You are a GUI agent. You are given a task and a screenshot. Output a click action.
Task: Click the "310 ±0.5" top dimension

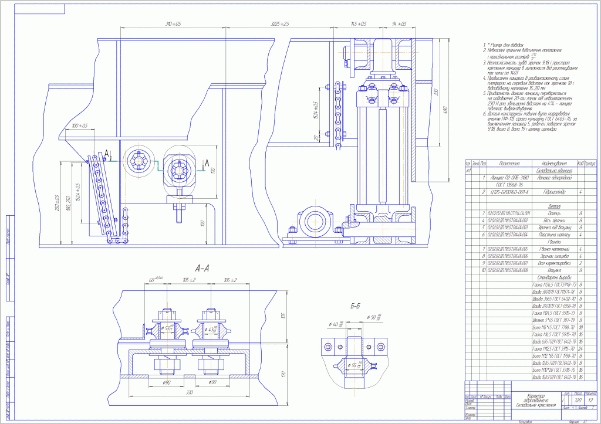click(x=173, y=23)
